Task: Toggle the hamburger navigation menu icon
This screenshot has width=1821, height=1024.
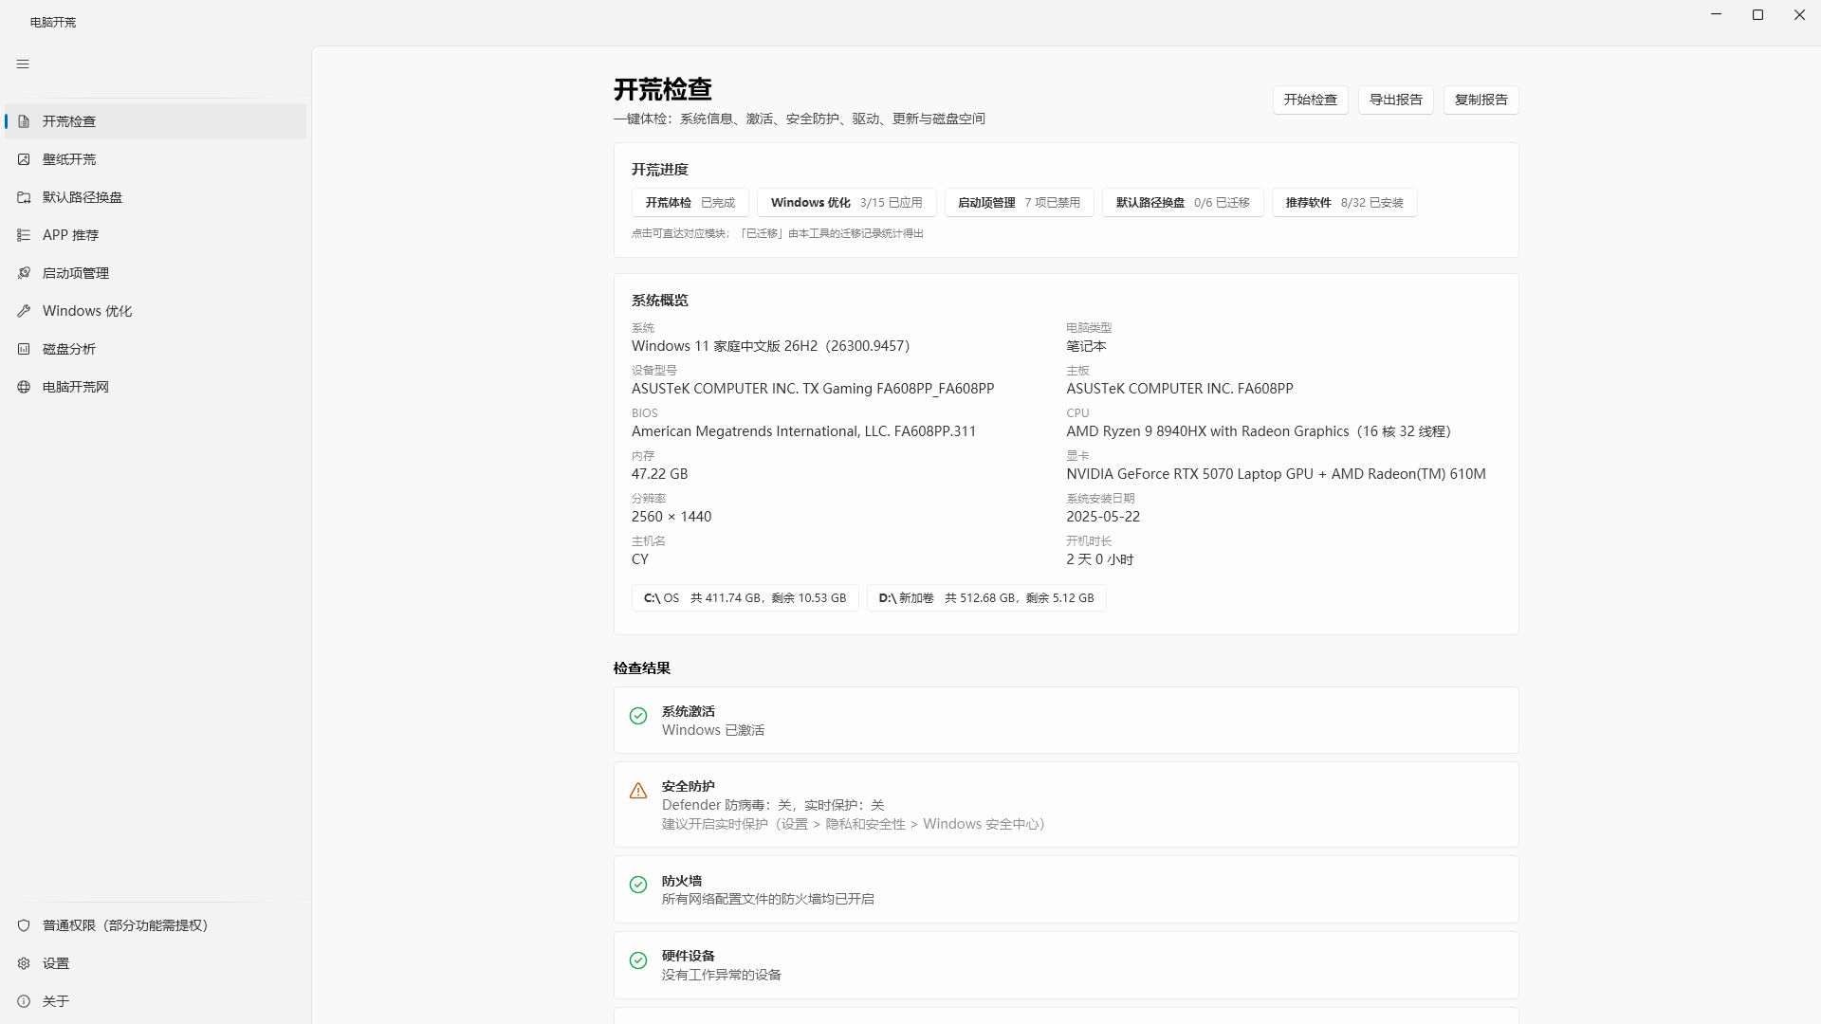Action: coord(23,64)
